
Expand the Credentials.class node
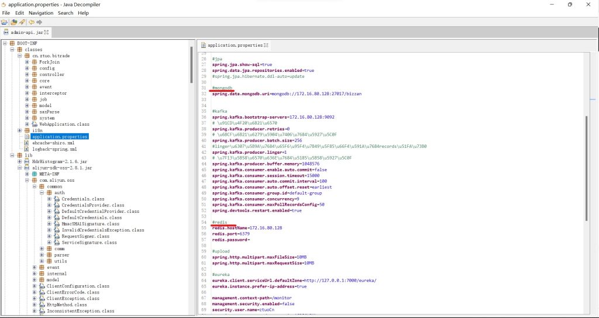50,199
